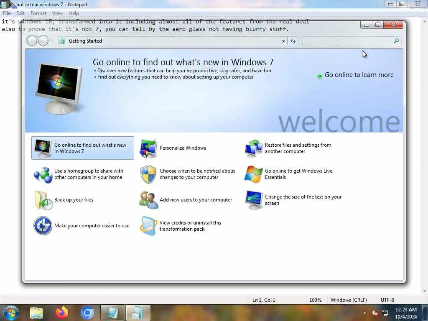This screenshot has height=321, width=428.
Task: Close the Getting Started window
Action: point(393,25)
